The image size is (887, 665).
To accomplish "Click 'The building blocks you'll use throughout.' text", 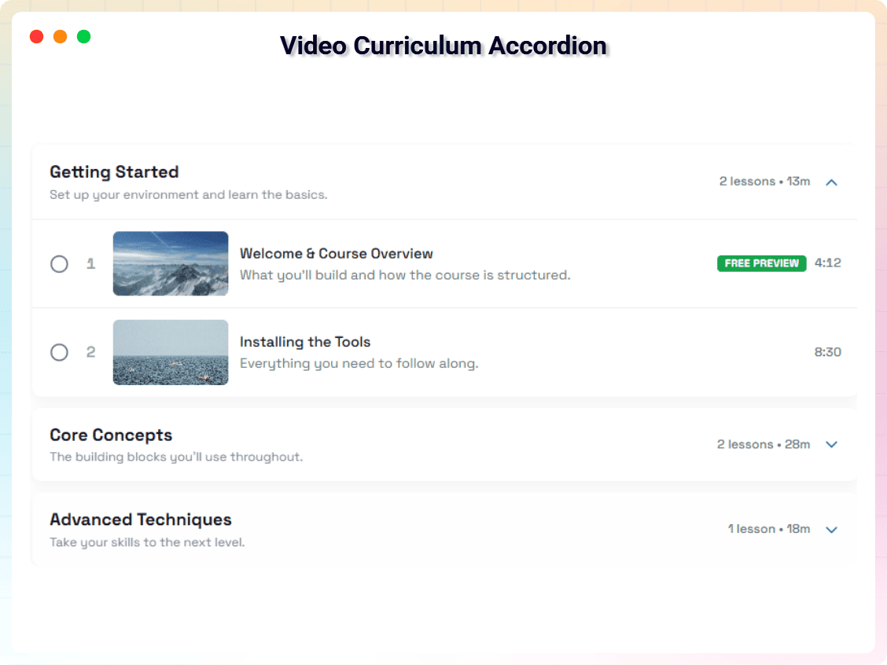I will (176, 457).
